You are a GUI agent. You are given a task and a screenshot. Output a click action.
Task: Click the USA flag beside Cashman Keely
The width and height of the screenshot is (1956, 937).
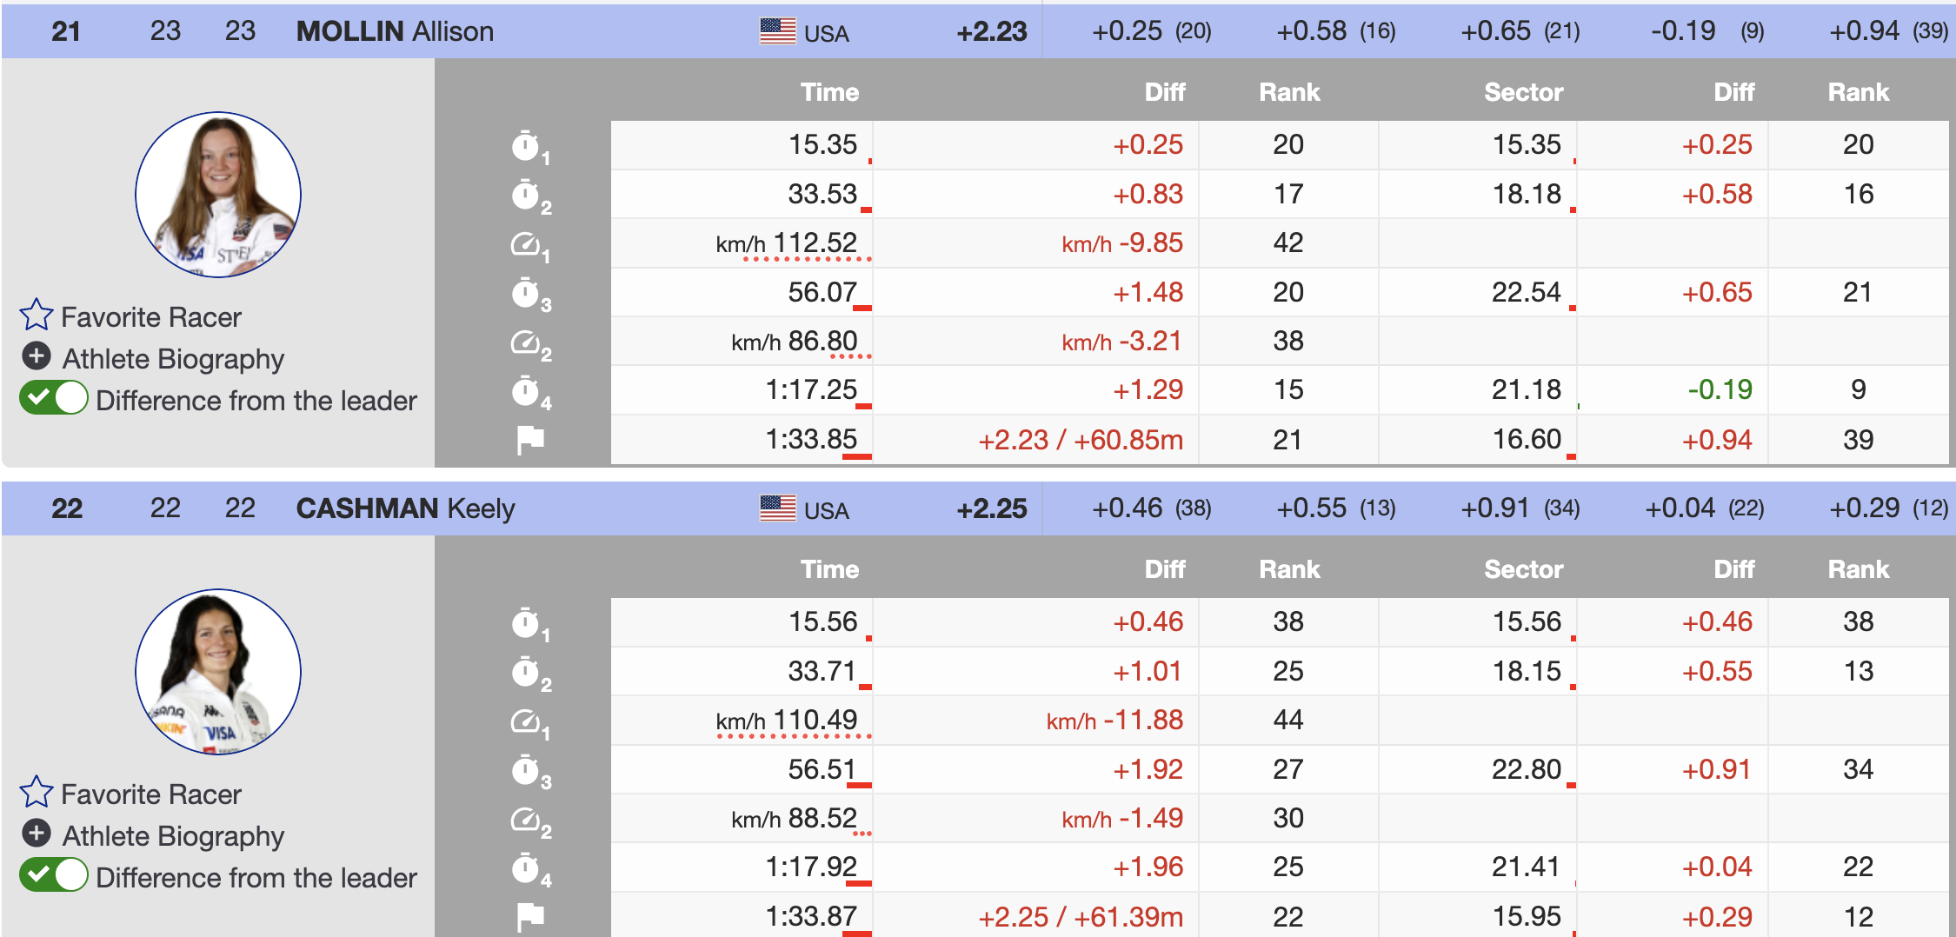tap(777, 508)
